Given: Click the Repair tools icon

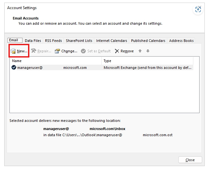Looking at the screenshot, I should pyautogui.click(x=34, y=51).
